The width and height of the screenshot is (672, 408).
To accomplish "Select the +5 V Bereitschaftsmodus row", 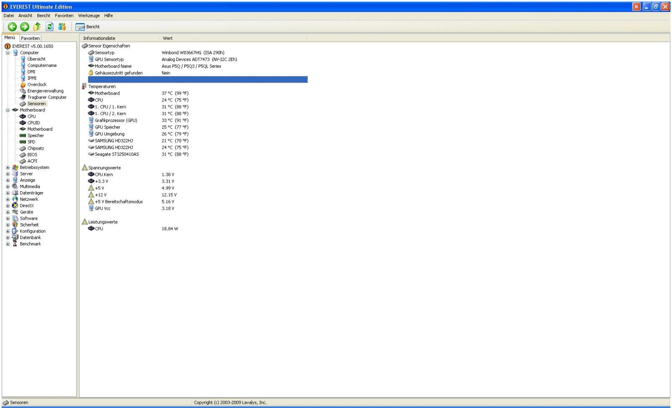I will tap(197, 202).
